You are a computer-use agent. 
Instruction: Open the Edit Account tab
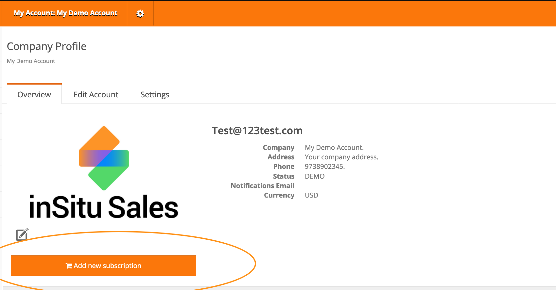pos(96,95)
